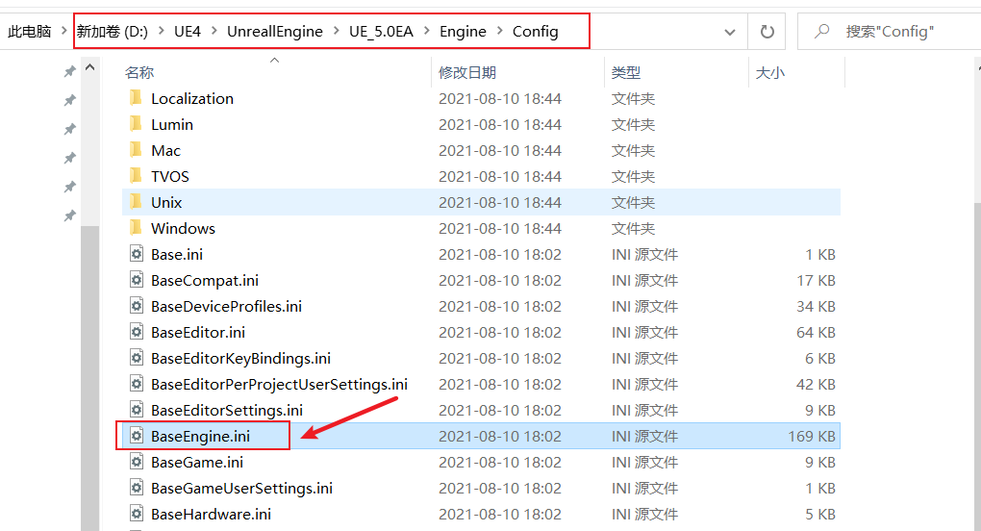
Task: Select the BaseCompat.ini file name
Action: 205,280
